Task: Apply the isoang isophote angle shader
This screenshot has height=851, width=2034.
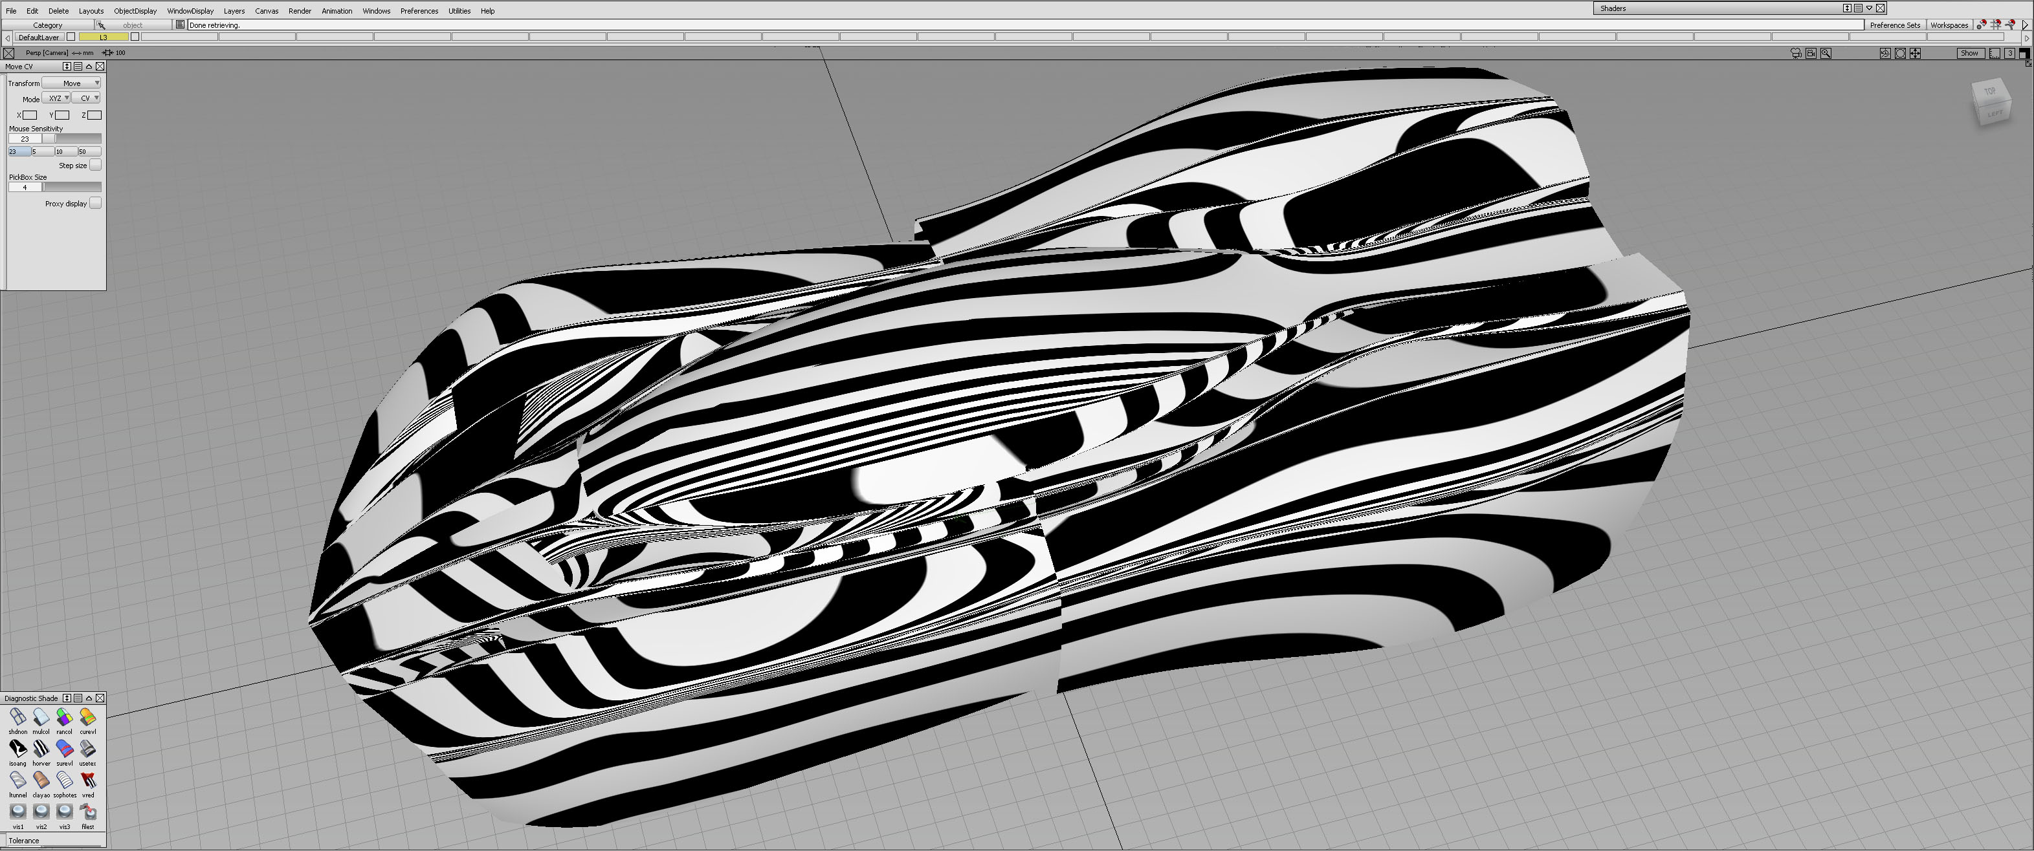Action: 17,748
